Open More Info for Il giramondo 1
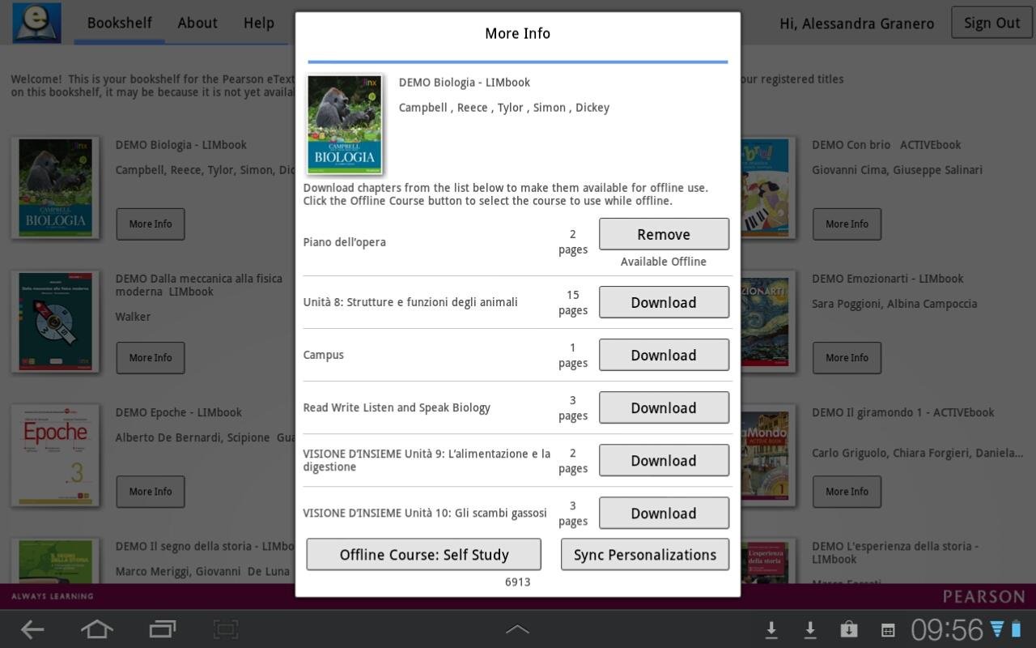The width and height of the screenshot is (1036, 648). pos(847,491)
